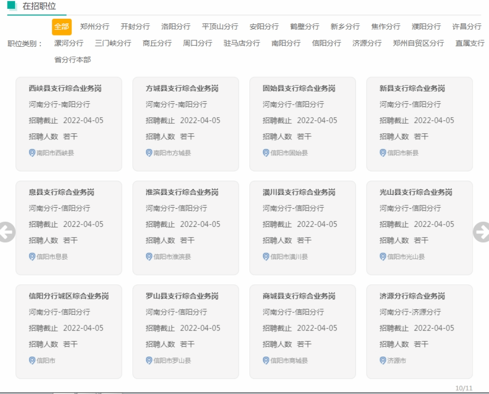Click location pin icon on 信阳分行城区 card
Image resolution: width=489 pixels, height=394 pixels.
click(x=32, y=360)
